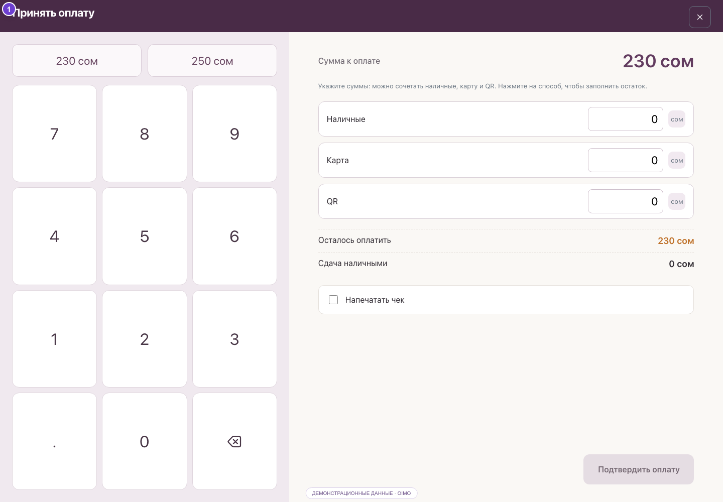Tap keypad digit 6
Viewport: 723px width, 502px height.
coord(234,236)
